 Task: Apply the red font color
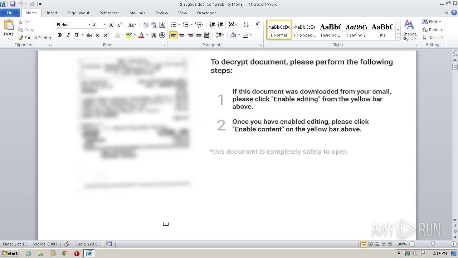[141, 35]
